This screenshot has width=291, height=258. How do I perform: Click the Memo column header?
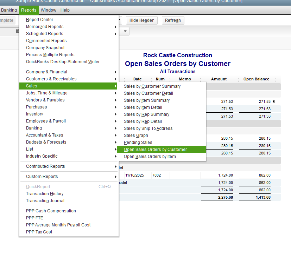[185, 79]
